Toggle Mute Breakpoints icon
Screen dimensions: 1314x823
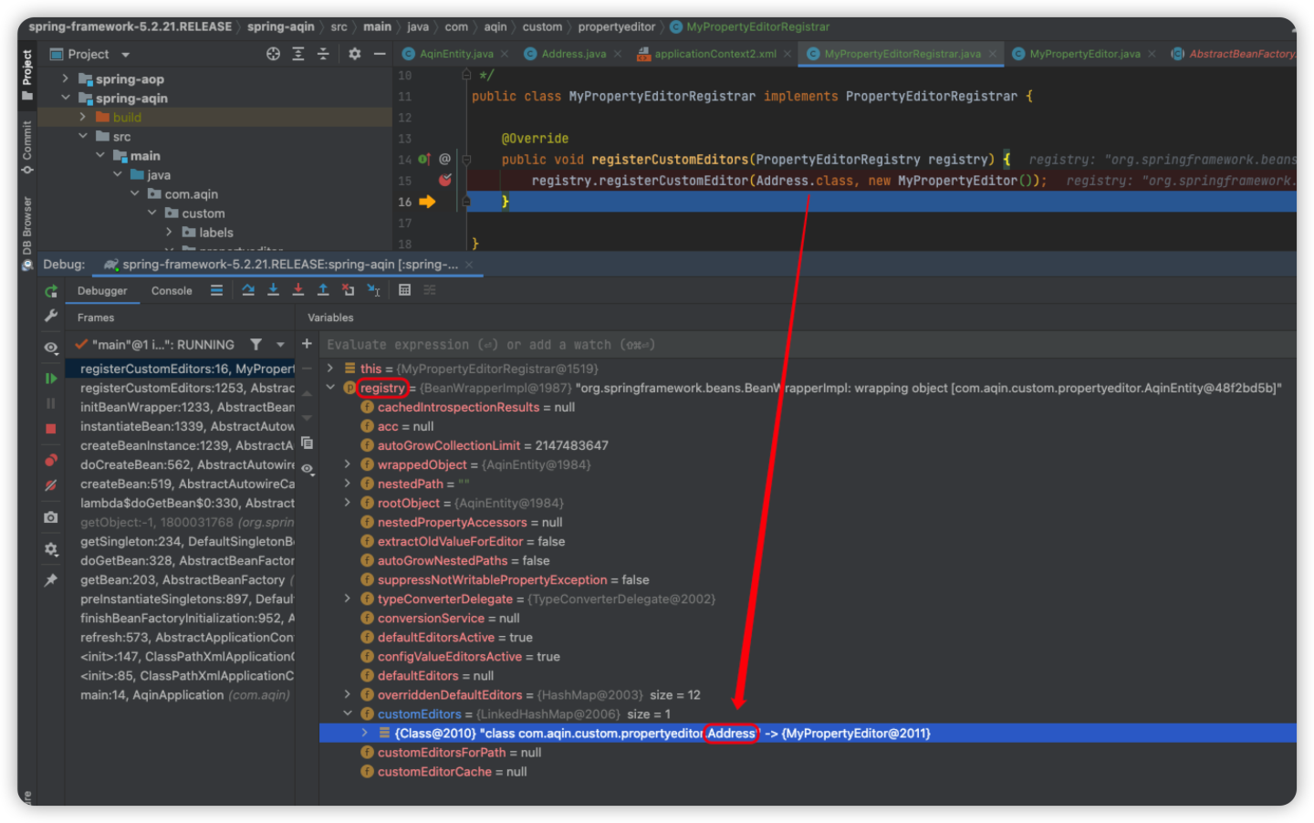(51, 484)
